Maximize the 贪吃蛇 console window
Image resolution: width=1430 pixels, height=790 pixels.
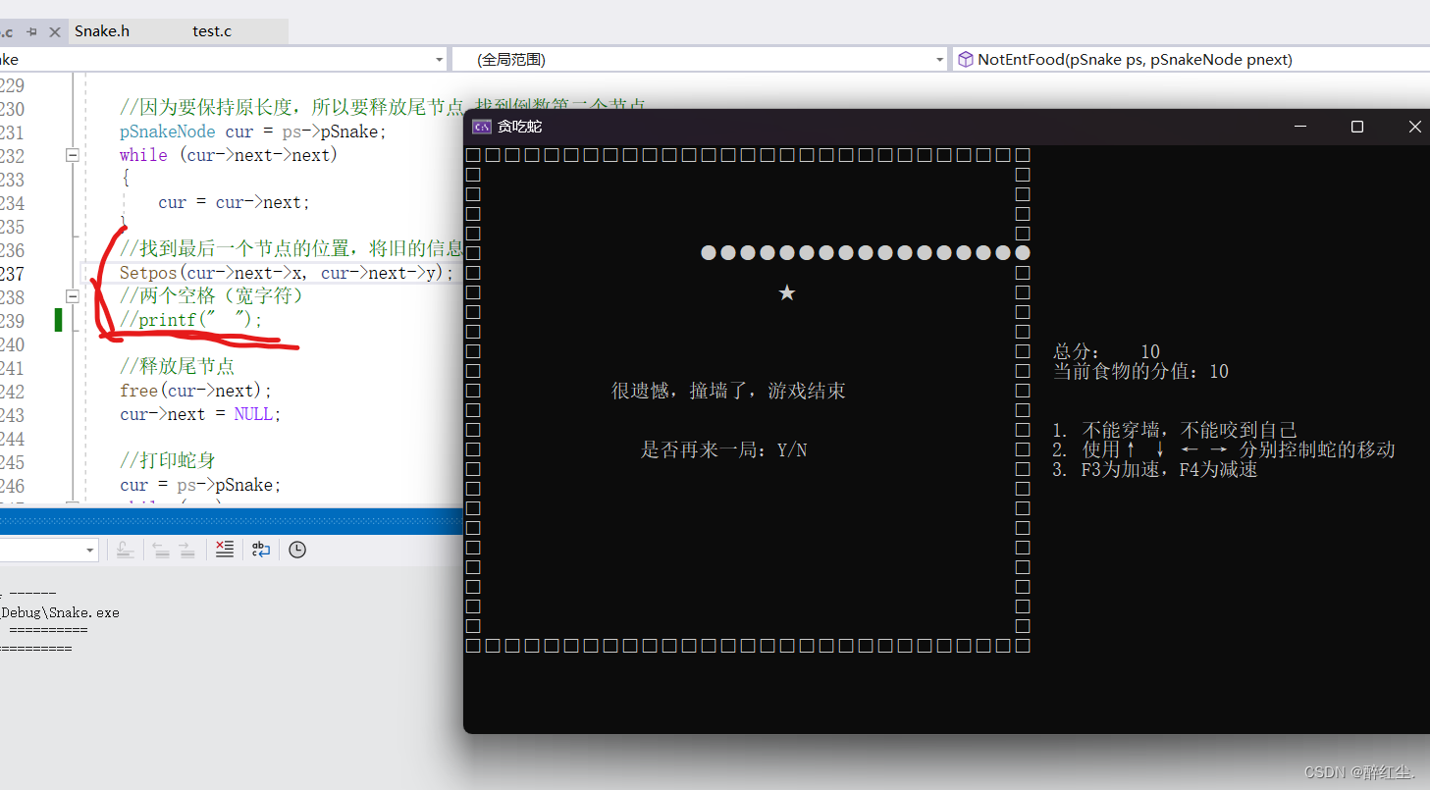point(1357,127)
